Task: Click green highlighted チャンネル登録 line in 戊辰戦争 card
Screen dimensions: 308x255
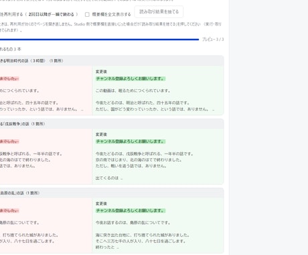Action: [x=131, y=142]
